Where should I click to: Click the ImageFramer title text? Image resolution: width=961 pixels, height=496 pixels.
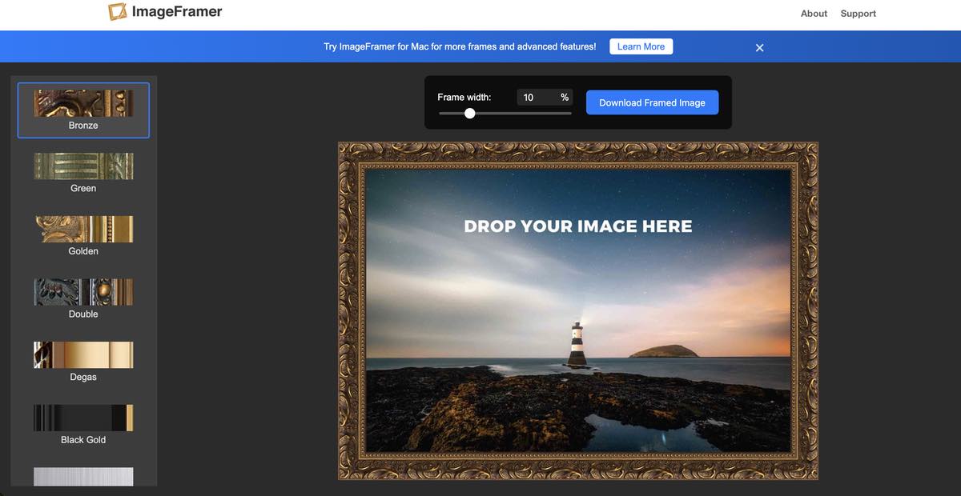(177, 12)
